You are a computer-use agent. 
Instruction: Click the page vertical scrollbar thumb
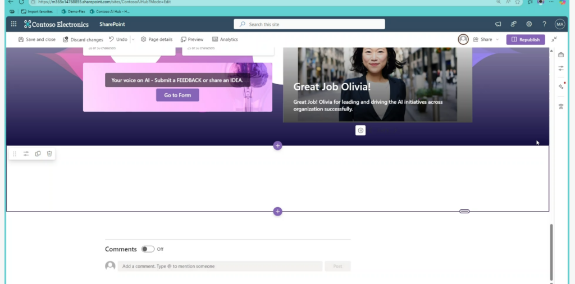[551, 251]
